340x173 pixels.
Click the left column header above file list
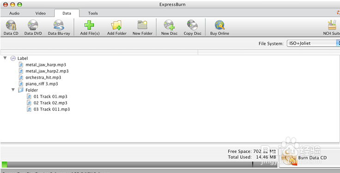[99, 52]
